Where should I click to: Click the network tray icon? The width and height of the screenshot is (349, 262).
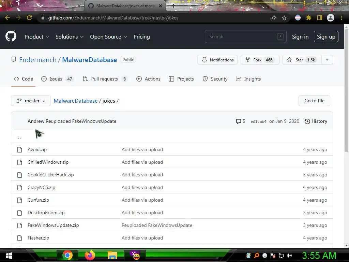[x=281, y=256]
